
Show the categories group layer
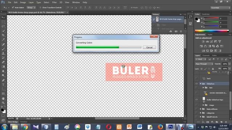pos(196,113)
